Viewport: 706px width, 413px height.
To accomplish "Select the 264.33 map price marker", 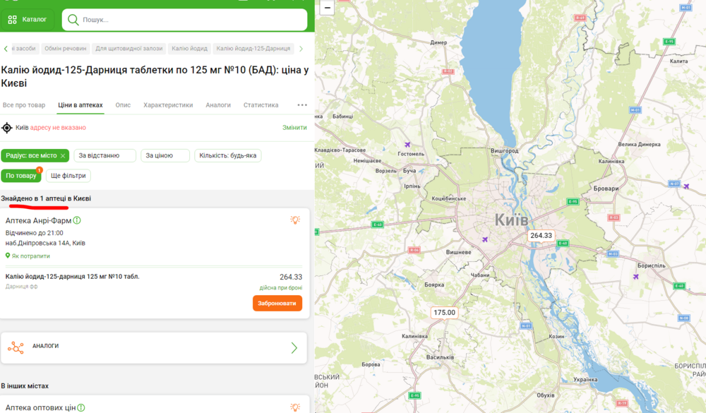I will [541, 236].
